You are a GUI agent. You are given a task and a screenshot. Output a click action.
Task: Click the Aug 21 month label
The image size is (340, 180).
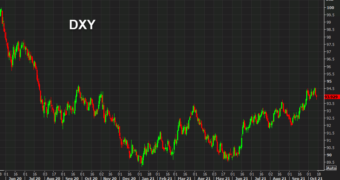coord(280,178)
